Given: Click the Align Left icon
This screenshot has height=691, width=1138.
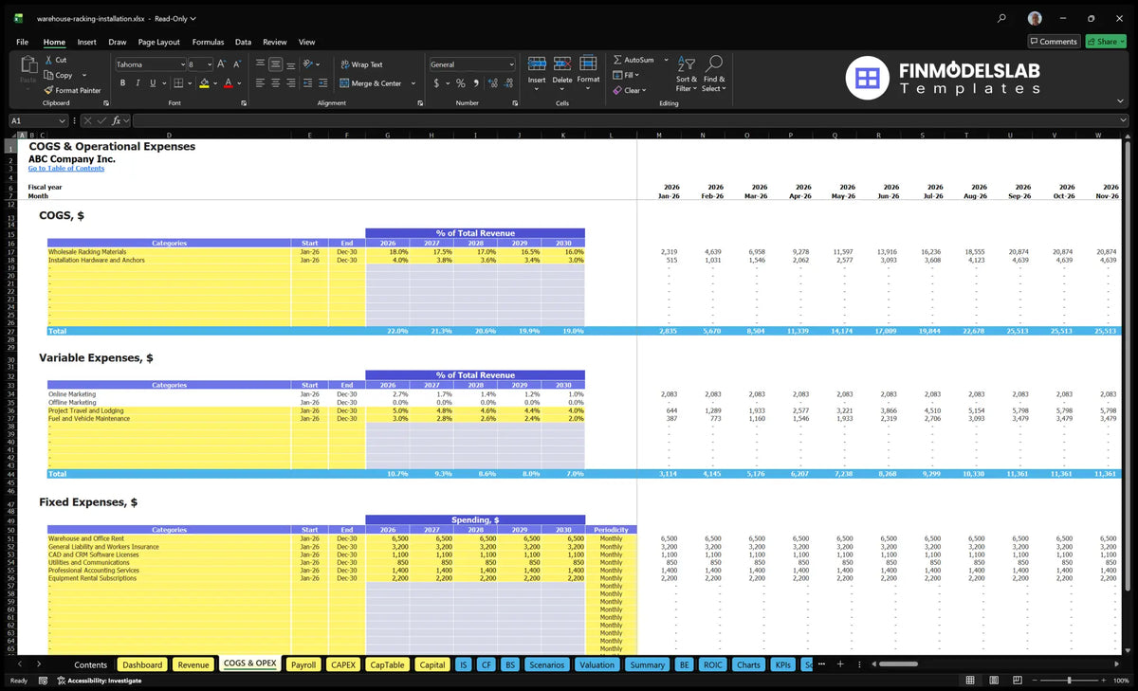Looking at the screenshot, I should pos(260,83).
